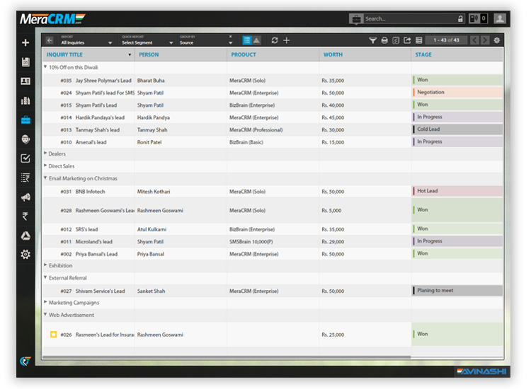This screenshot has height=389, width=531.
Task: Click the horizontal scrollbar below the table
Action: pyautogui.click(x=227, y=357)
